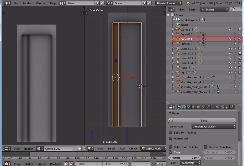Open the Blender Render engine dropdown

pos(169,3)
